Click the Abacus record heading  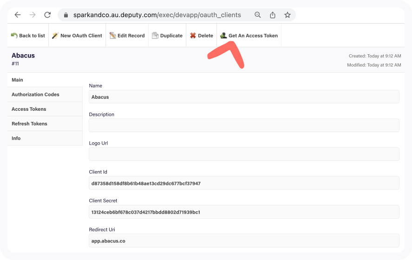point(23,56)
